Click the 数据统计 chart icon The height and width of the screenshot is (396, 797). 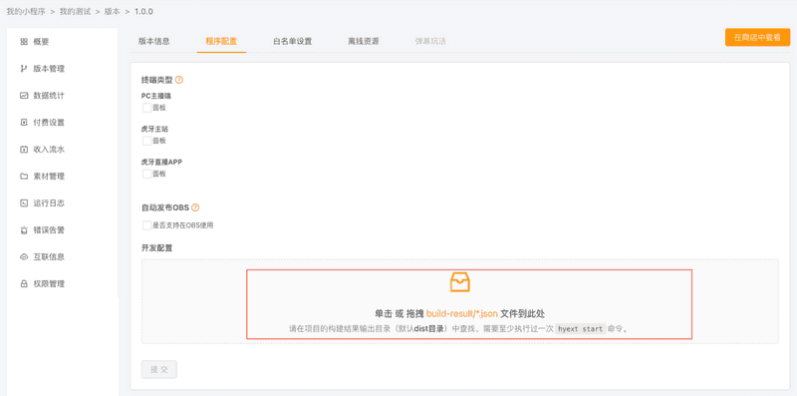click(24, 96)
